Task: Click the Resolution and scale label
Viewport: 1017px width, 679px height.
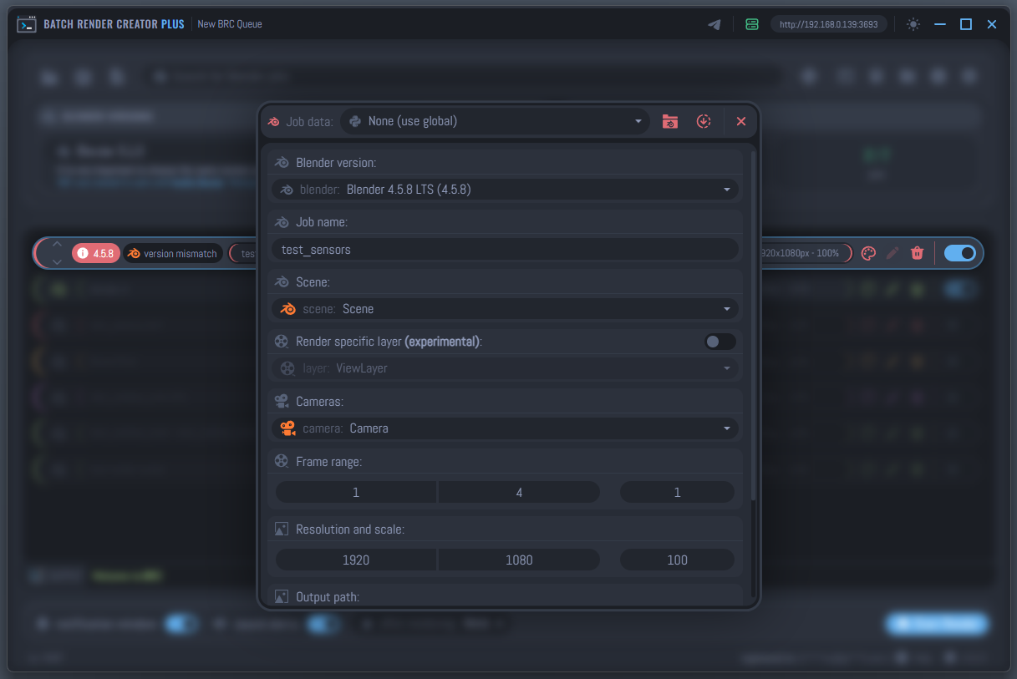Action: [350, 530]
